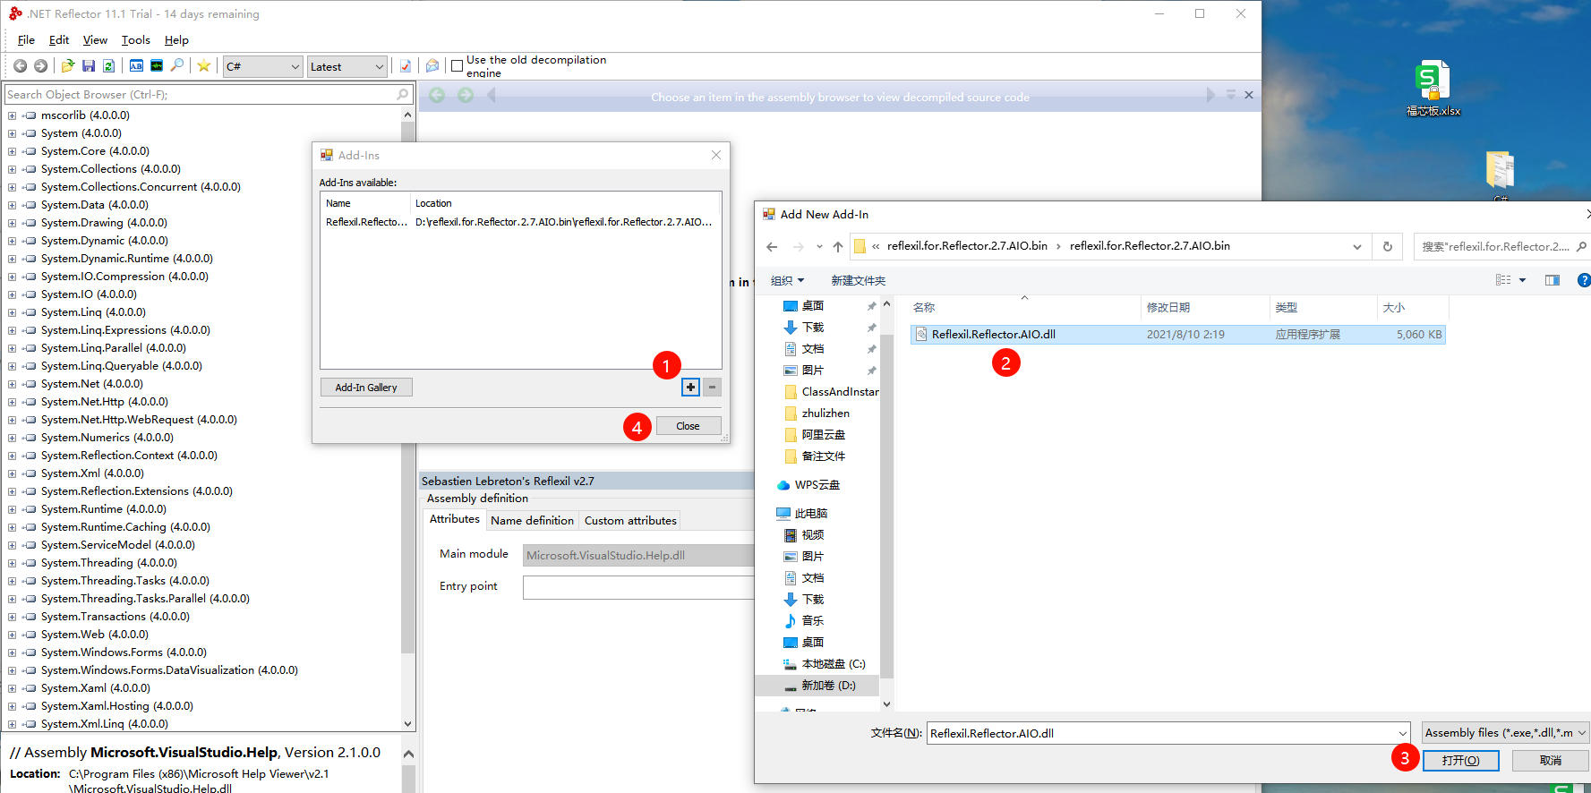
Task: Open the File menu
Action: (26, 40)
